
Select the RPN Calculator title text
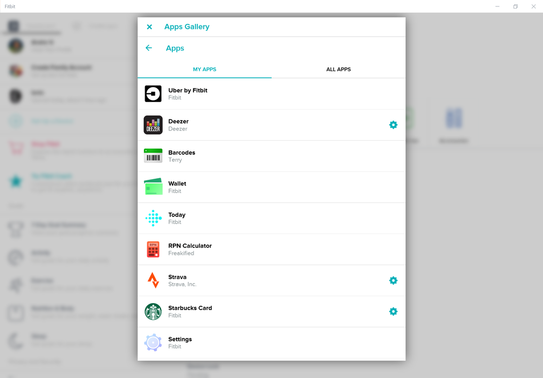click(x=190, y=246)
